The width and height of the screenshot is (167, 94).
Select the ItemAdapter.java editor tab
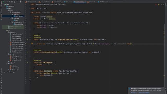(79, 2)
